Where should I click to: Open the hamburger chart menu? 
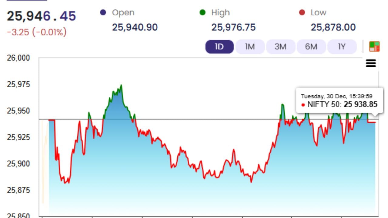click(x=371, y=63)
